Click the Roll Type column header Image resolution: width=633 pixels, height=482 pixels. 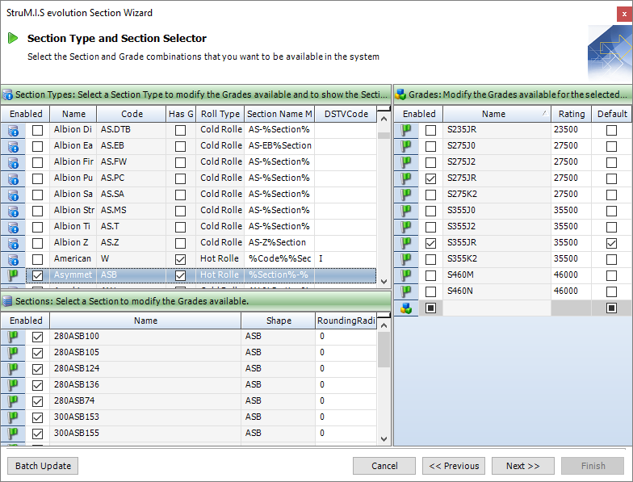click(x=220, y=114)
